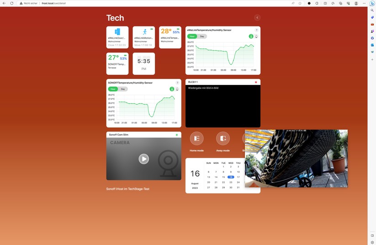
Task: Select temperature icon on SONOFF chart
Action: click(x=172, y=89)
